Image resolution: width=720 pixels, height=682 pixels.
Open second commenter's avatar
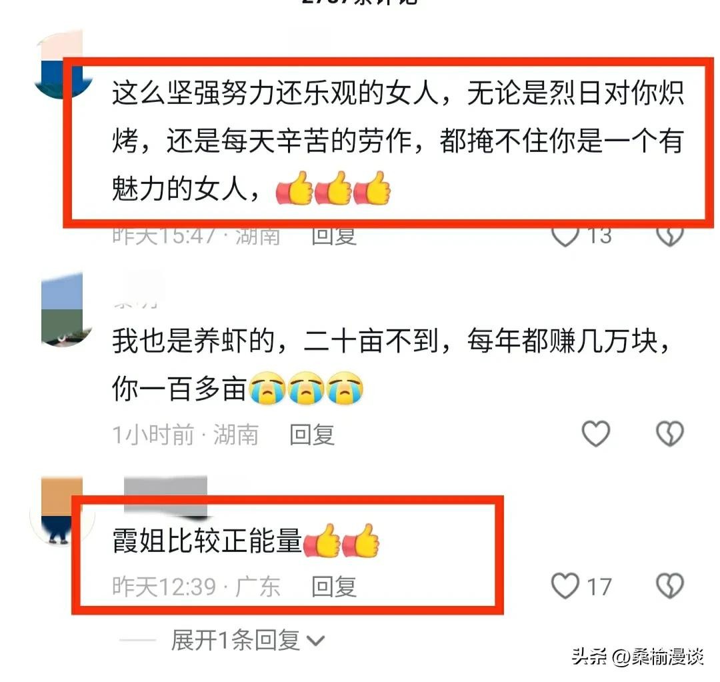coord(62,309)
